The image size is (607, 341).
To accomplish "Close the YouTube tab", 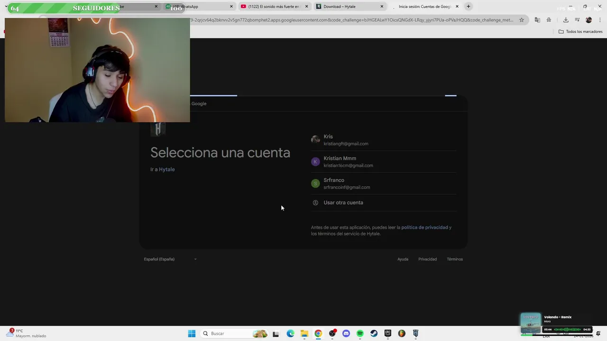I will [x=306, y=7].
